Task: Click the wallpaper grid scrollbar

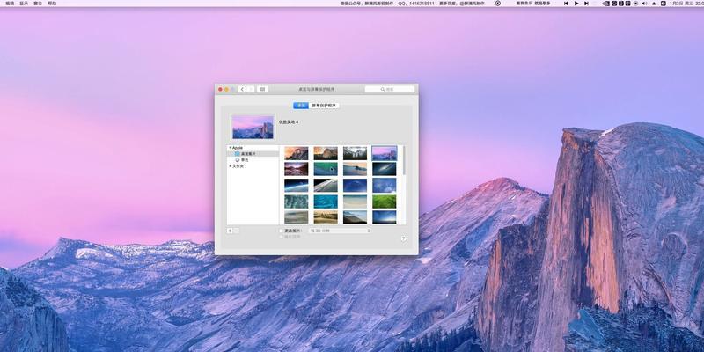Action: pos(404,160)
